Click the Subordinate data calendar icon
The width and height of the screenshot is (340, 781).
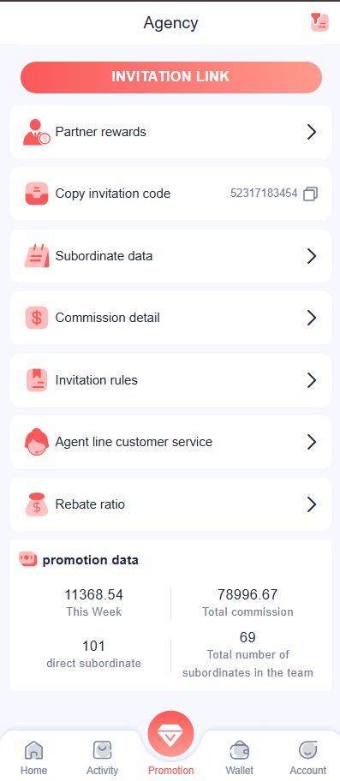37,256
